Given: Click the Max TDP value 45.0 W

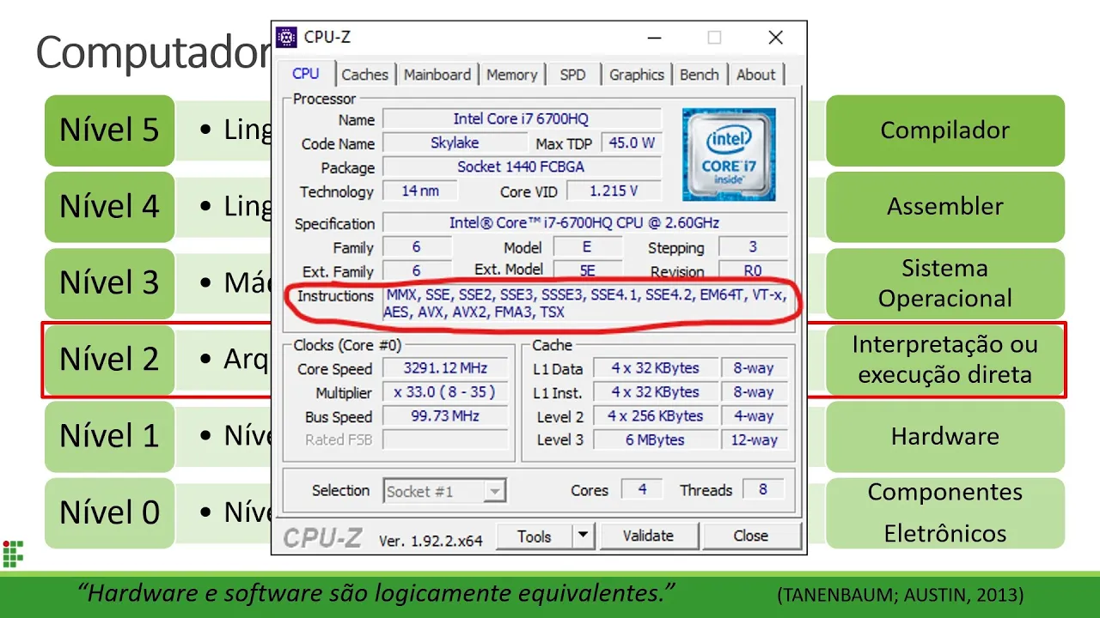Looking at the screenshot, I should [632, 143].
